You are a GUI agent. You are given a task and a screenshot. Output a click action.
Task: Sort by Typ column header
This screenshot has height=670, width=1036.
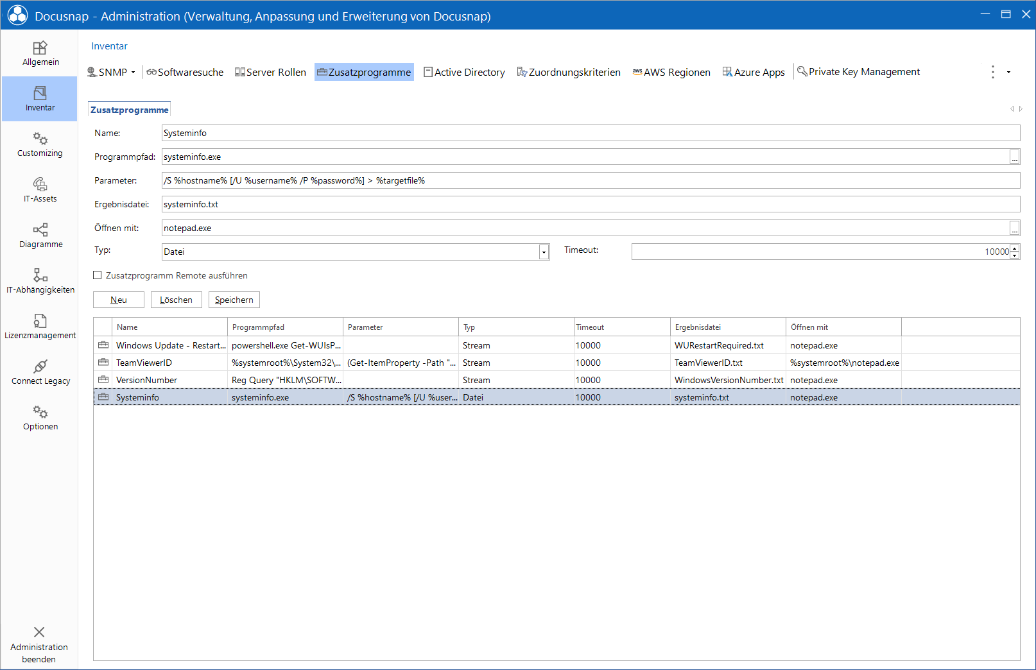(517, 327)
